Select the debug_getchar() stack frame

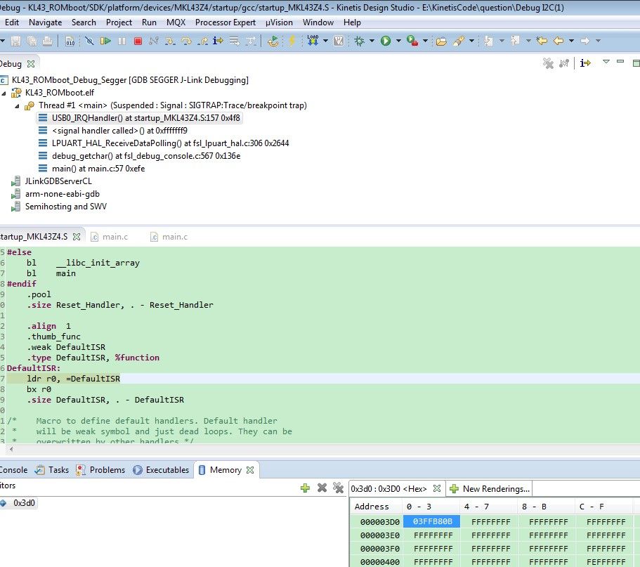tap(145, 156)
